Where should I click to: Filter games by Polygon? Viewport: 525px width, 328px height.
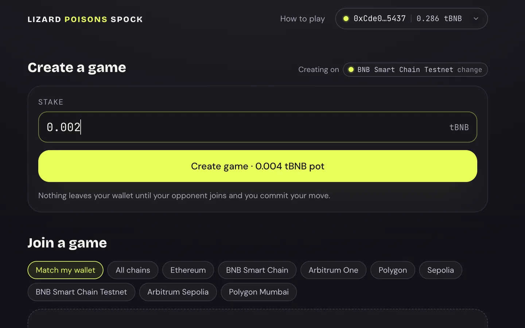pos(393,270)
